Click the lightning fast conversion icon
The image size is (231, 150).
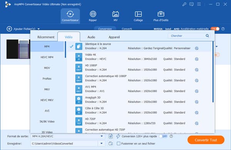(118, 136)
